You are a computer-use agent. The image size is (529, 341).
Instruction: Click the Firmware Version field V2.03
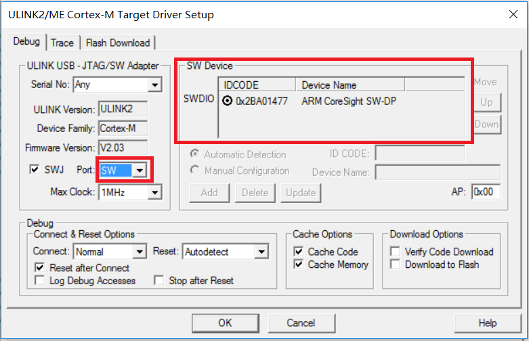click(123, 147)
